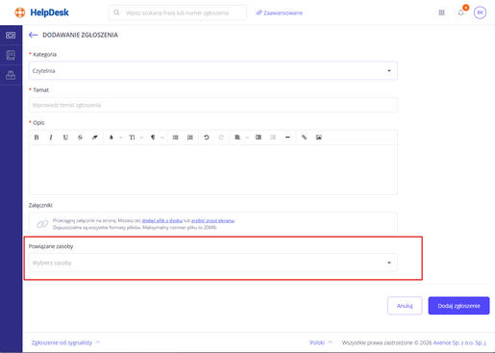Insert a horizontal line

(x=287, y=138)
